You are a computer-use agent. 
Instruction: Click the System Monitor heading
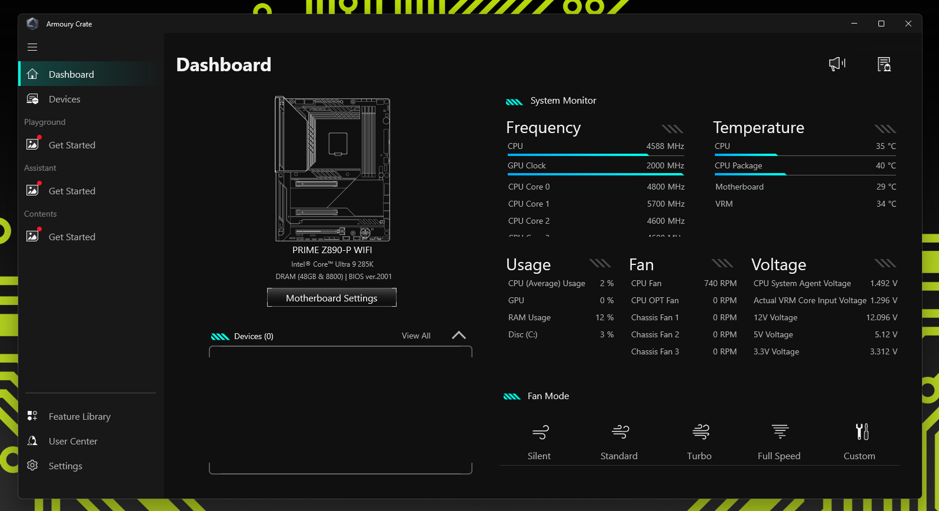coord(563,101)
